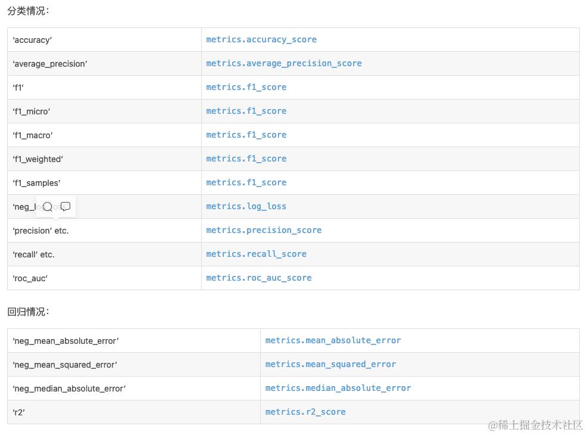Open metrics.f1_score link in the 'f1_micro' row
This screenshot has height=435, width=587.
click(246, 111)
